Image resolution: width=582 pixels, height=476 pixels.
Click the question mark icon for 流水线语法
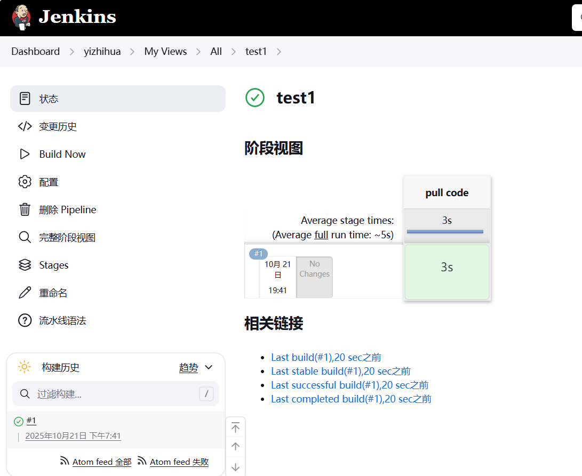(x=25, y=320)
